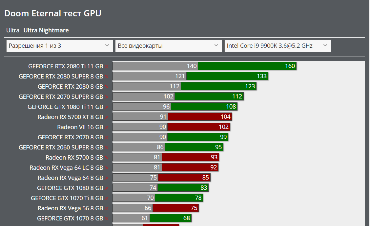Click the GEFORCE GTX 1070 8 GB label
This screenshot has height=226, width=370.
coord(70,218)
